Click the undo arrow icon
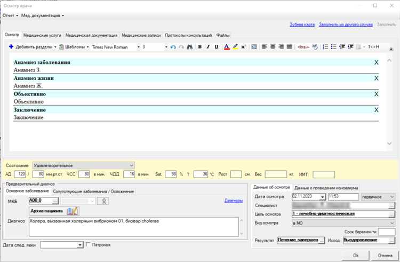Screen dimensions: 400x262 [173, 47]
